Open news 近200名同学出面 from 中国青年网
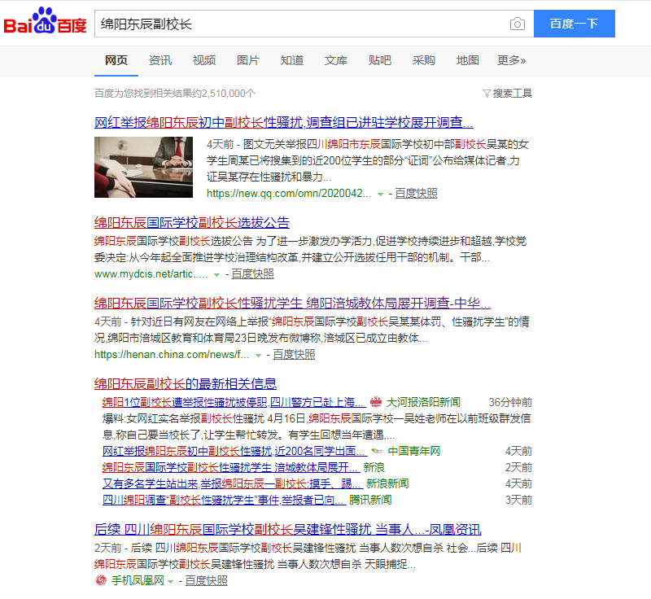Viewport: 651px width, 599px height. [234, 451]
